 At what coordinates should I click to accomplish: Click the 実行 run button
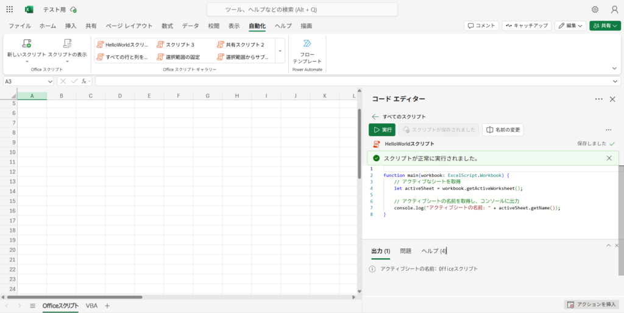click(x=382, y=130)
